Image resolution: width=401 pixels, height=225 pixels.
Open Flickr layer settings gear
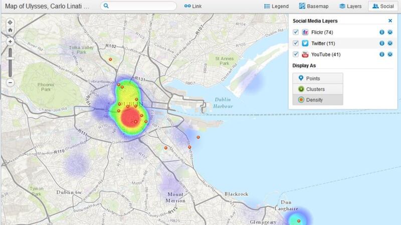click(389, 32)
